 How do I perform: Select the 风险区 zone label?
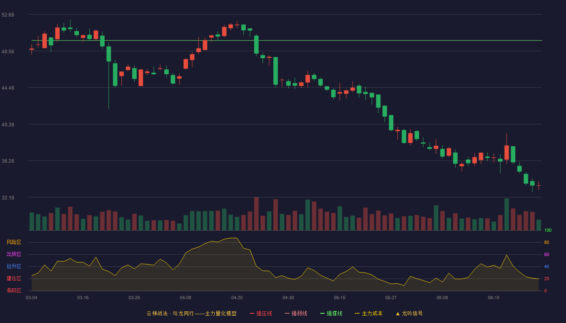point(14,242)
